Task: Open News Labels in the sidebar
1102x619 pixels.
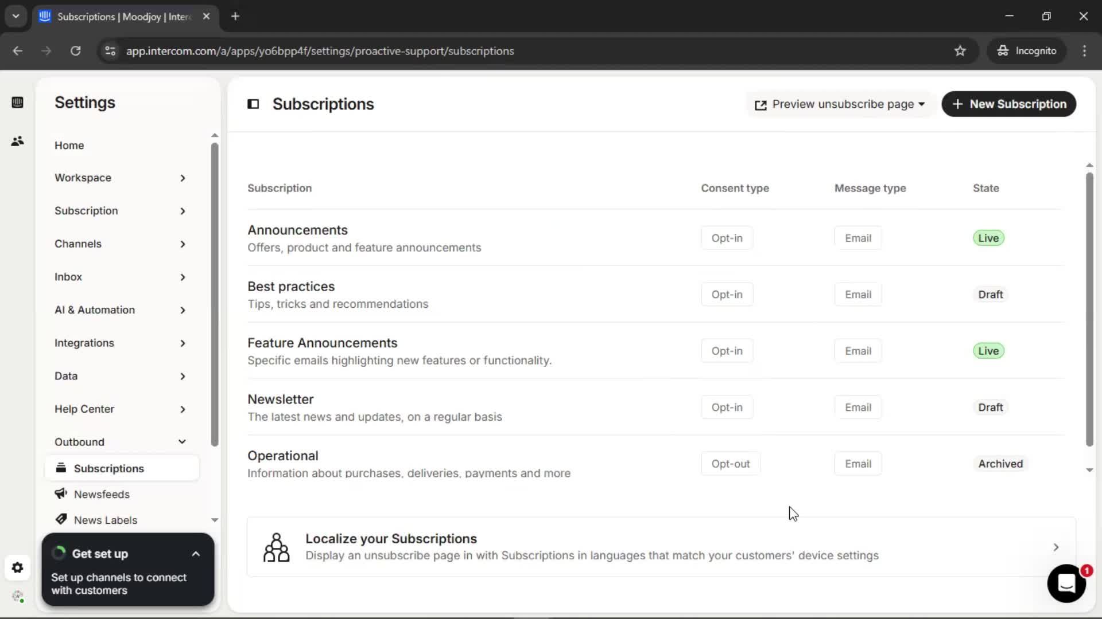Action: click(x=106, y=520)
